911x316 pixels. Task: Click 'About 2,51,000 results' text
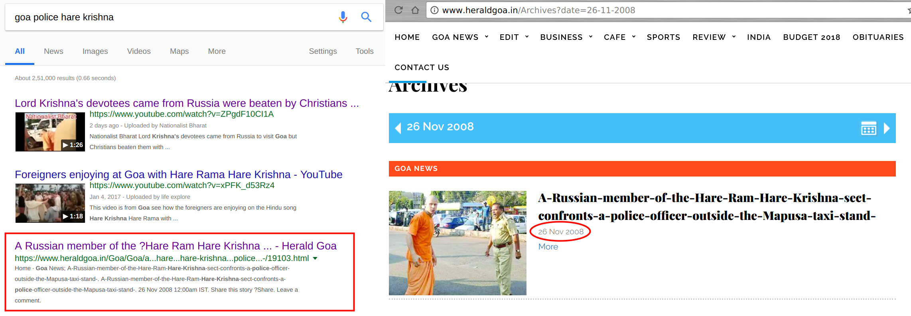(x=65, y=78)
